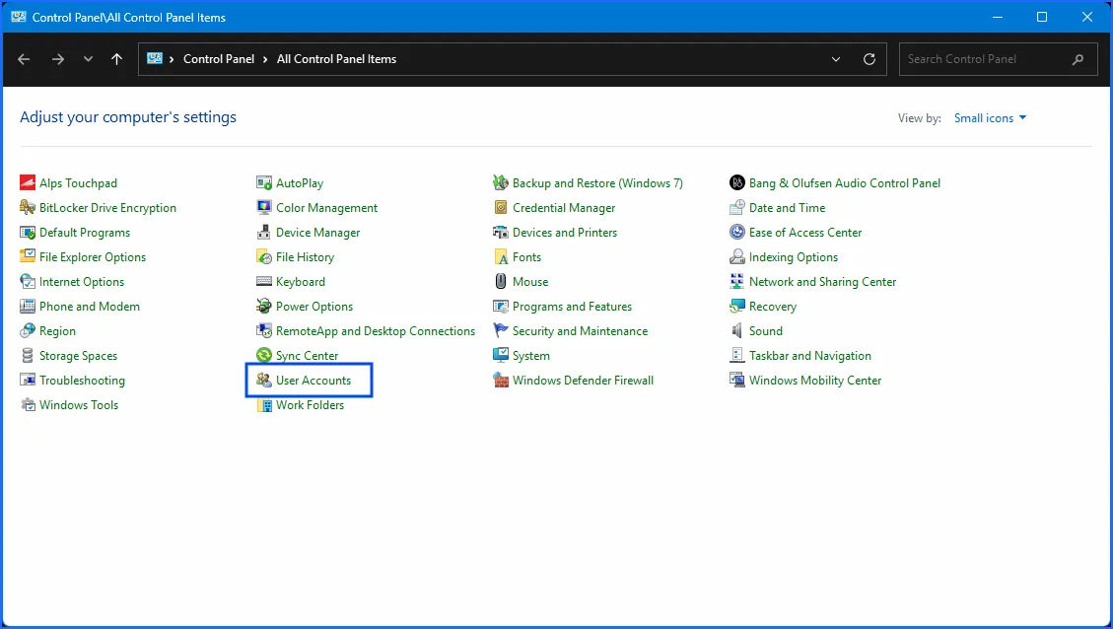Open the Sync Center icon
1113x629 pixels.
(x=264, y=356)
